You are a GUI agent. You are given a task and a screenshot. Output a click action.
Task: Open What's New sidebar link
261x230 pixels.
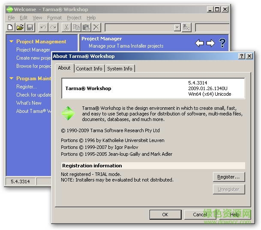coord(29,103)
